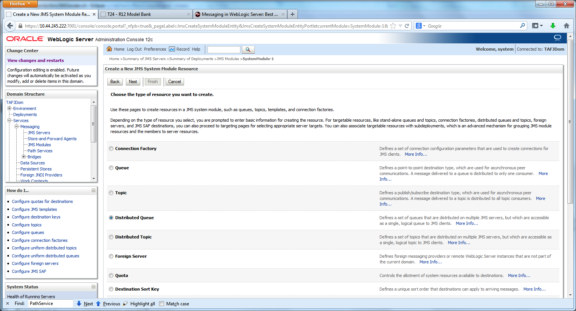
Task: Collapse the System Status panel
Action: coord(93,286)
